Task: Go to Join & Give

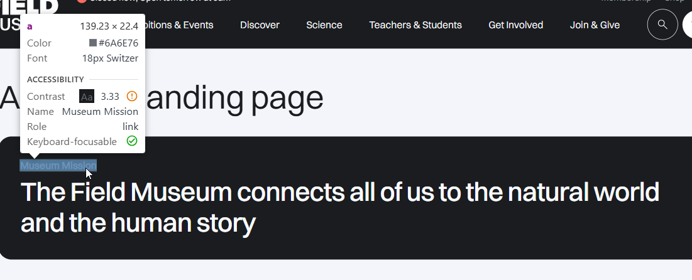Action: click(595, 25)
